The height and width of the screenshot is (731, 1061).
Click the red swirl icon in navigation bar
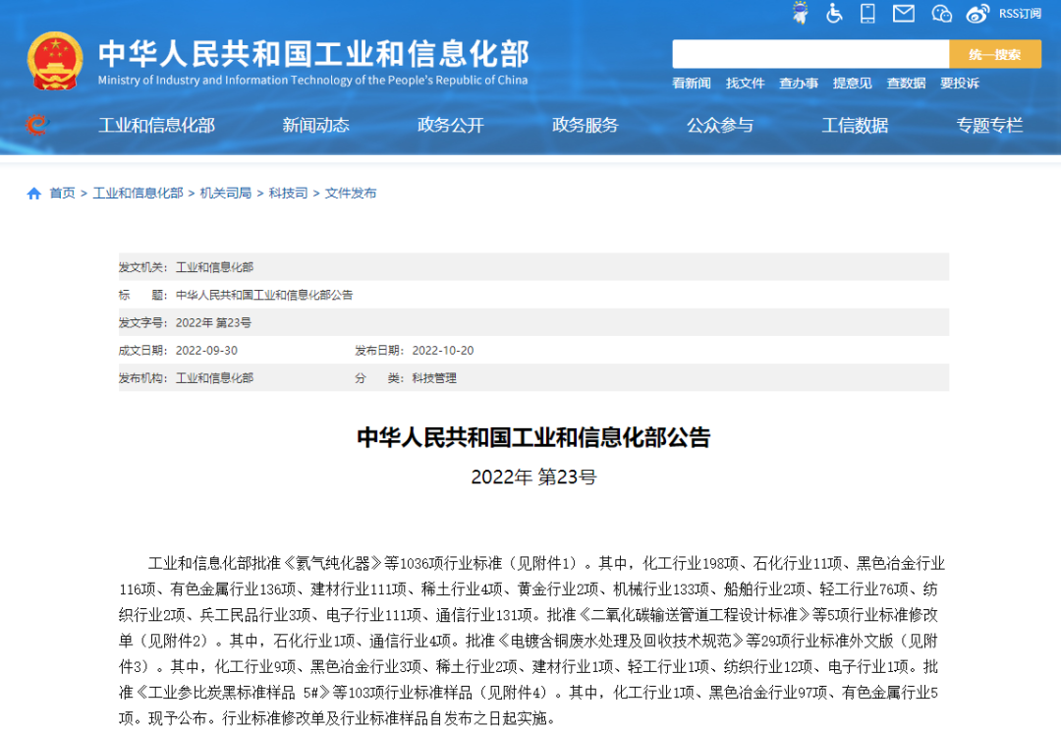coord(36,125)
